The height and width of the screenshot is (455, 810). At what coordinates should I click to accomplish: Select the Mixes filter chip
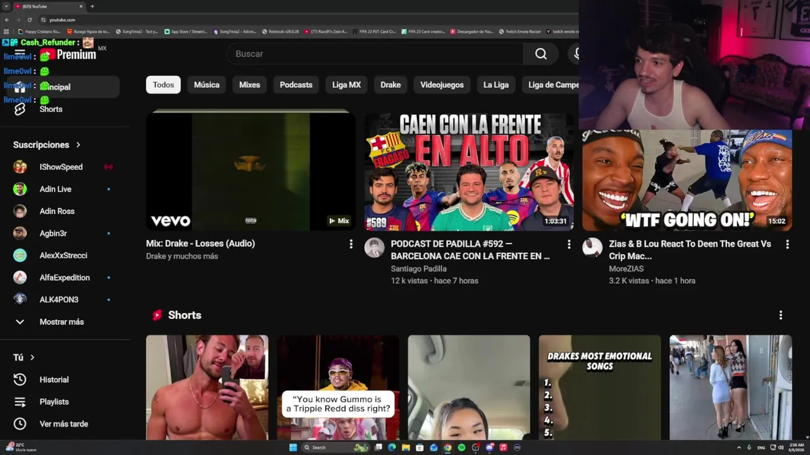(x=249, y=85)
